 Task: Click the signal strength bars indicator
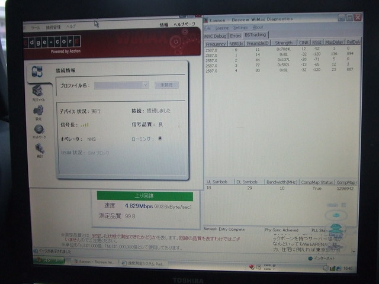coord(85,125)
